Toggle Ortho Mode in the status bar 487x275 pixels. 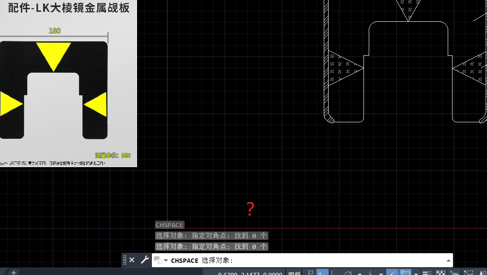332,272
